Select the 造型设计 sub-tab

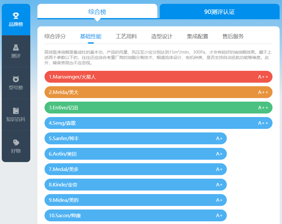click(162, 36)
